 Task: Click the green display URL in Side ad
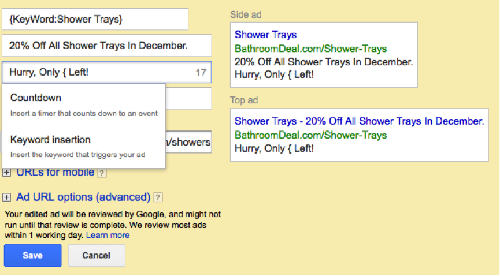[310, 49]
